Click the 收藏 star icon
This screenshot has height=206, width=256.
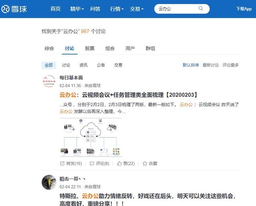tap(145, 163)
